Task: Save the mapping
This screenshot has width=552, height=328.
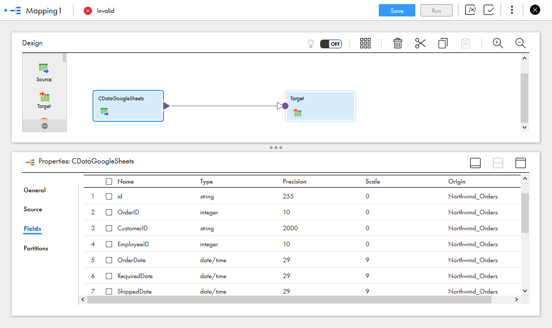Action: coord(397,10)
